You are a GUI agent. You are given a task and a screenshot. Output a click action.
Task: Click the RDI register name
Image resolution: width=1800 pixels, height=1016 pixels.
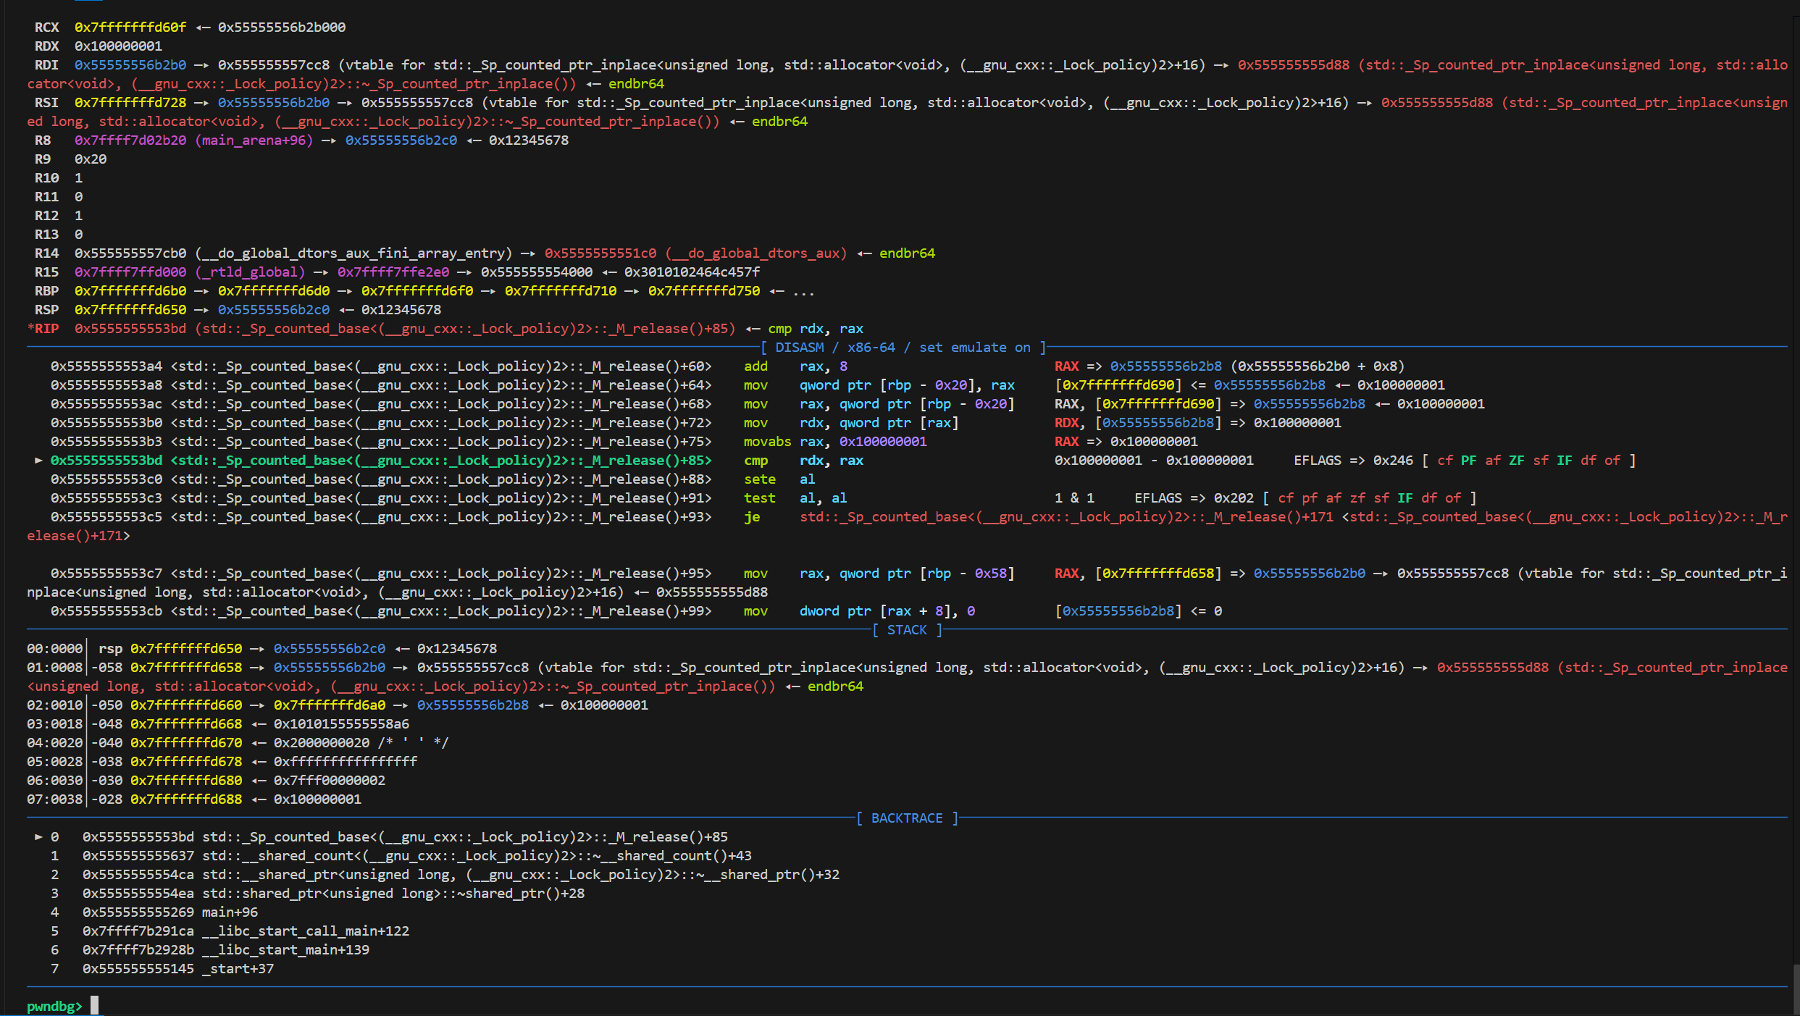tap(46, 65)
